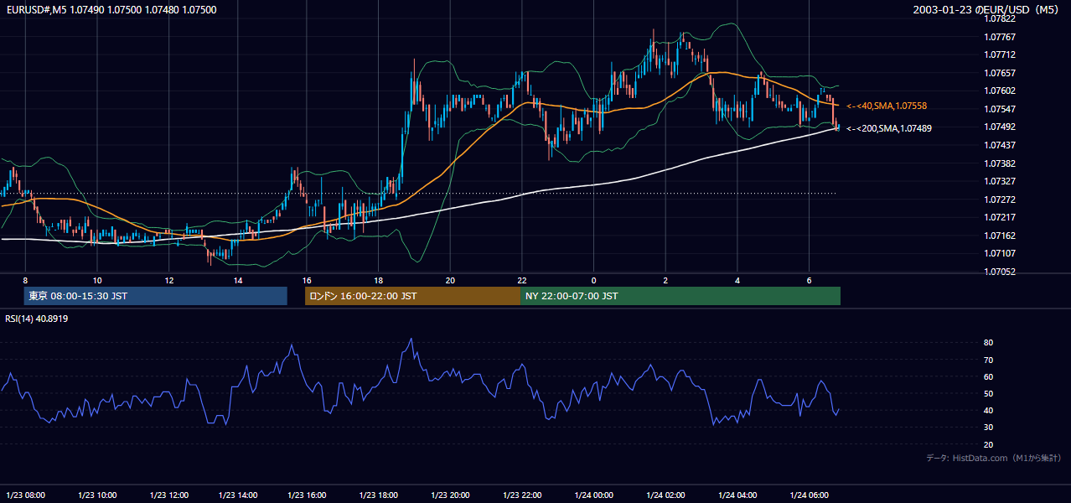This screenshot has width=1071, height=503.
Task: Click the RSI axis level 60
Action: (988, 376)
